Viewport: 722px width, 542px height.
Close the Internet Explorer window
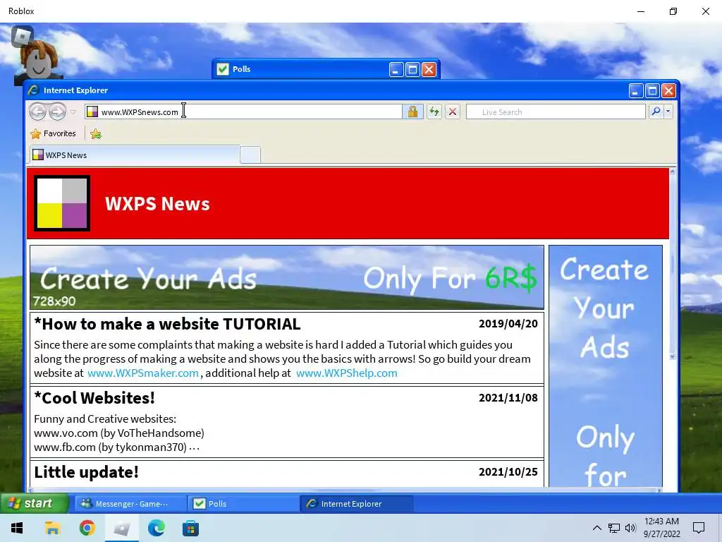point(668,91)
